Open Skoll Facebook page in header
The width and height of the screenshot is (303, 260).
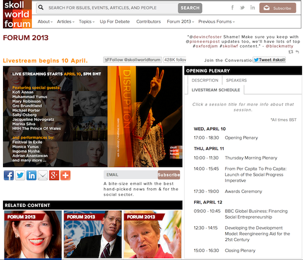(232, 8)
